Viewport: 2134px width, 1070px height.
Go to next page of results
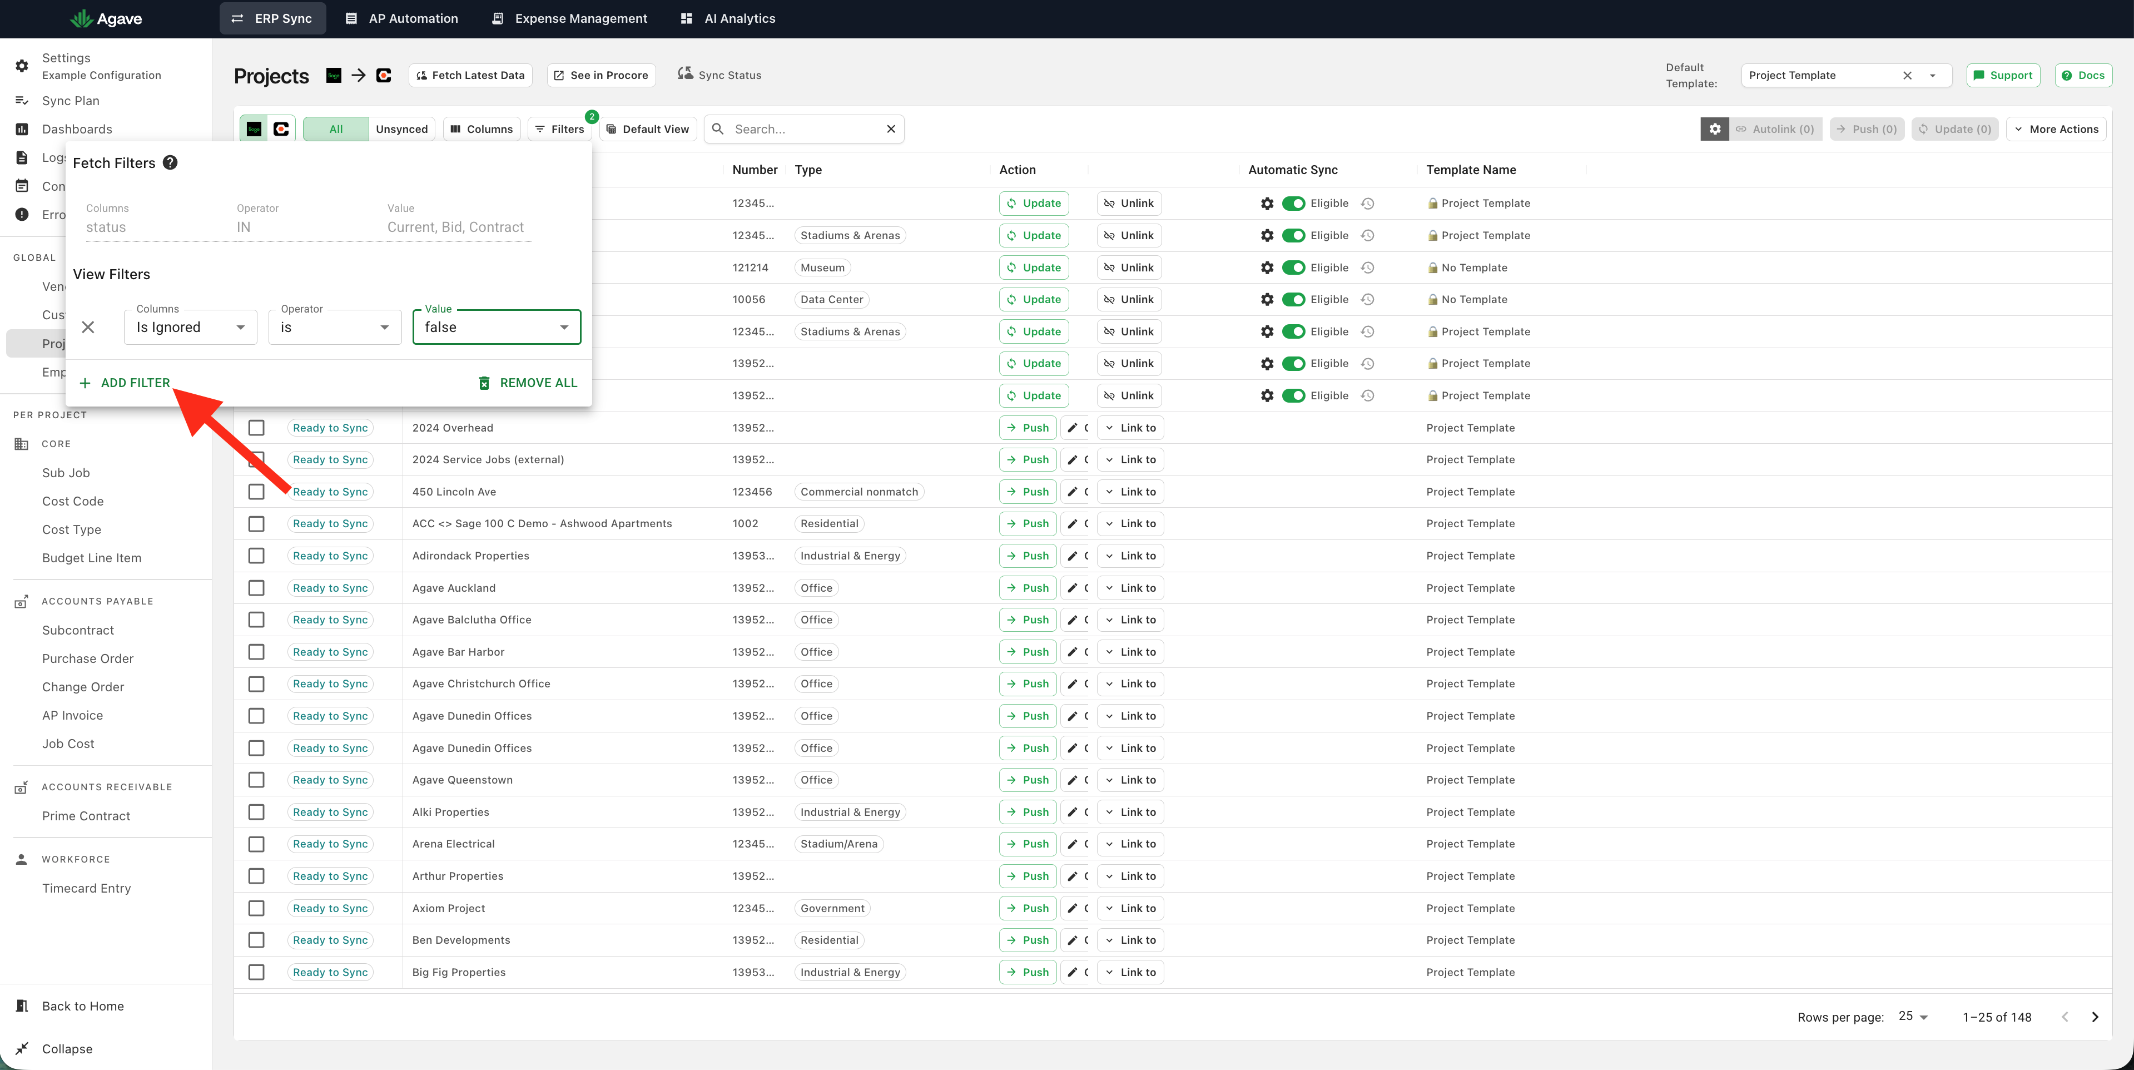[2095, 1017]
